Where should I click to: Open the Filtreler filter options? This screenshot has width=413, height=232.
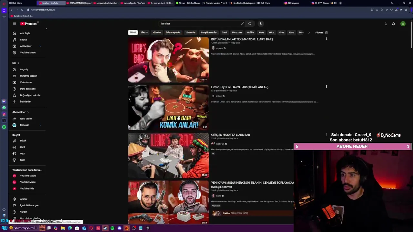point(321,33)
